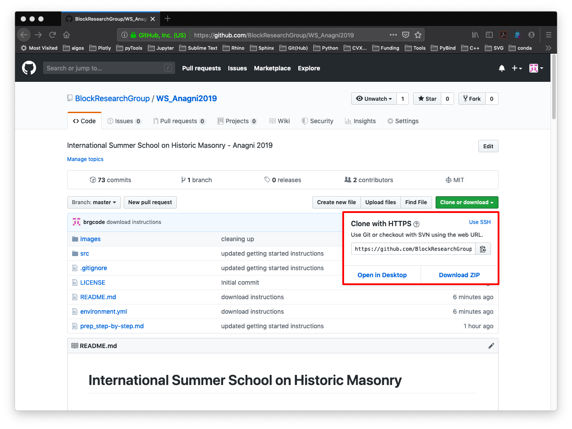This screenshot has height=429, width=572.
Task: Open Marketplace in the top navigation
Action: coord(272,68)
